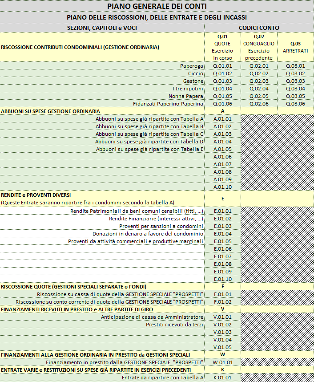The image size is (314, 382).
Task: Click code cell A.01.04
Action: (222, 141)
